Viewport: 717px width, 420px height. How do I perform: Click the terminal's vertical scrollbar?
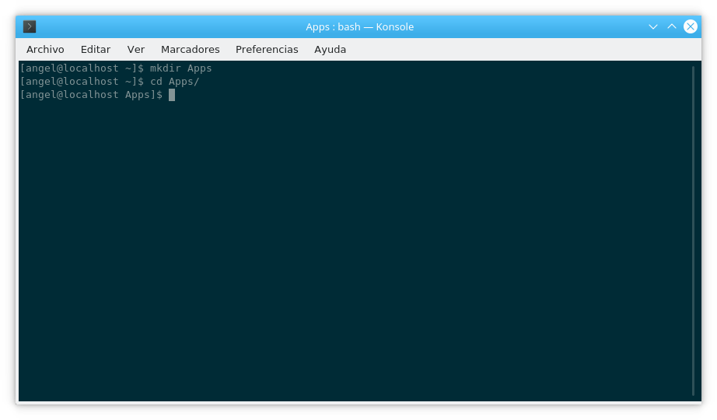click(694, 231)
